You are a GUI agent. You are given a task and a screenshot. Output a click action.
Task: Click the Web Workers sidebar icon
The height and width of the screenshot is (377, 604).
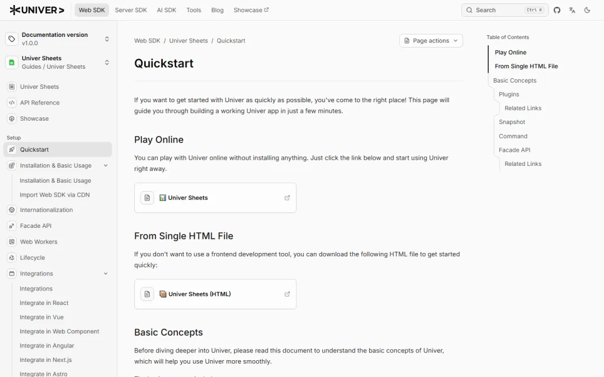12,242
